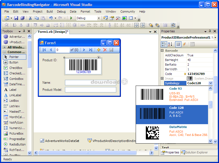The width and height of the screenshot is (219, 163).
Task: Choose Code 128 symbology option
Action: pyautogui.click(x=172, y=115)
